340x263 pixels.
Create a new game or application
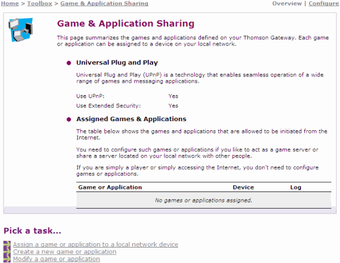pyautogui.click(x=65, y=252)
